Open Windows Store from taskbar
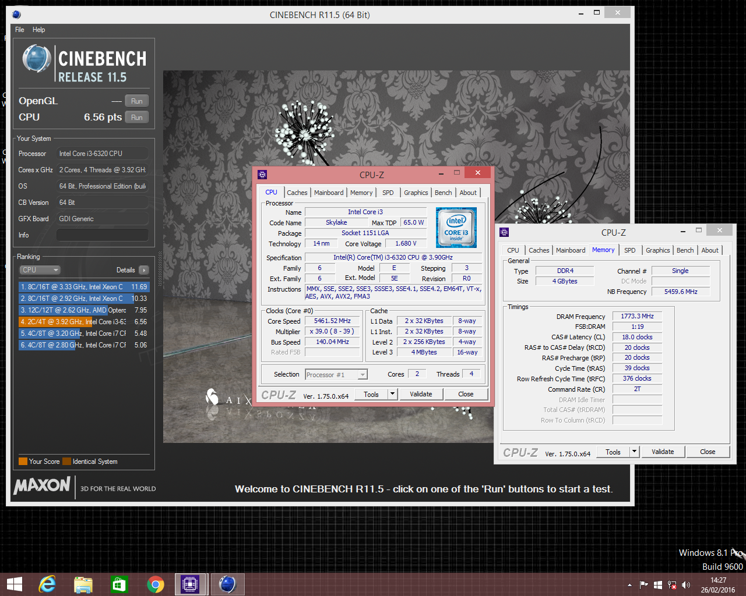Image resolution: width=746 pixels, height=596 pixels. pos(119,584)
